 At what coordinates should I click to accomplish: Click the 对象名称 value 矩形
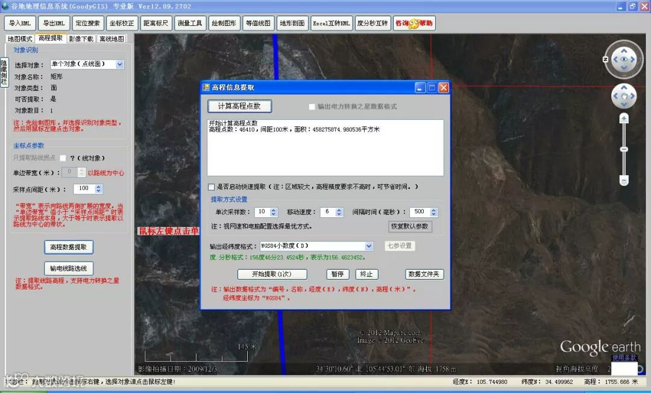[57, 76]
